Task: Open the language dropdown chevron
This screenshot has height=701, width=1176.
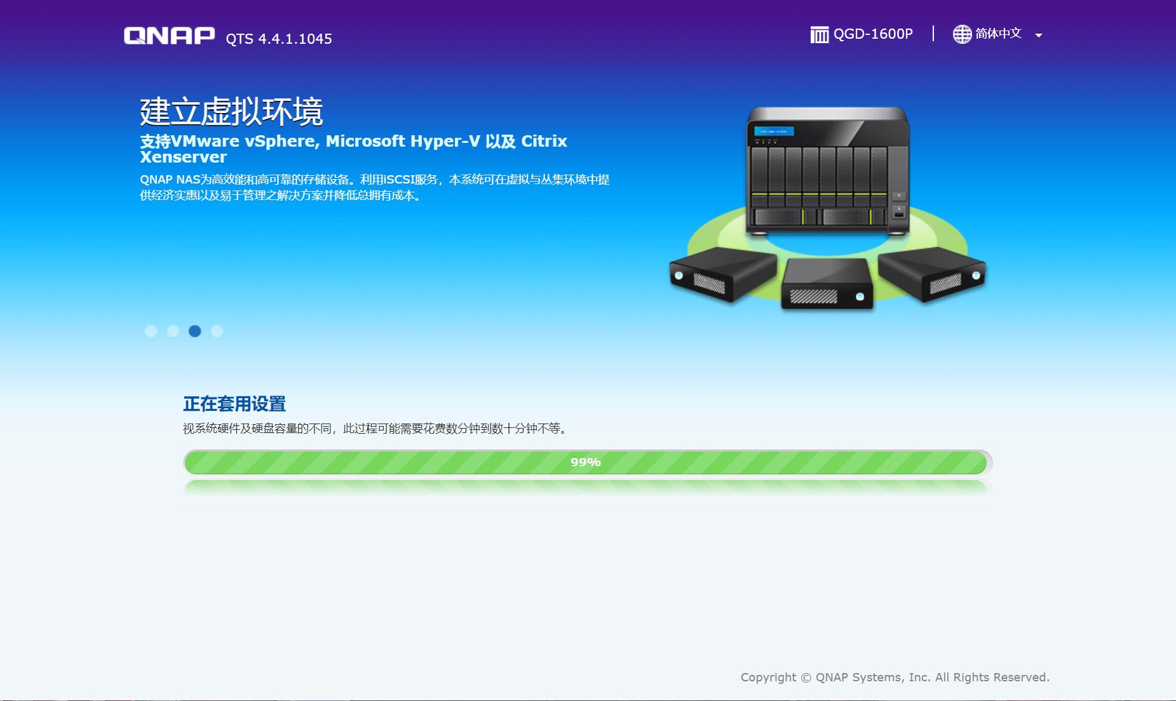Action: click(1039, 35)
